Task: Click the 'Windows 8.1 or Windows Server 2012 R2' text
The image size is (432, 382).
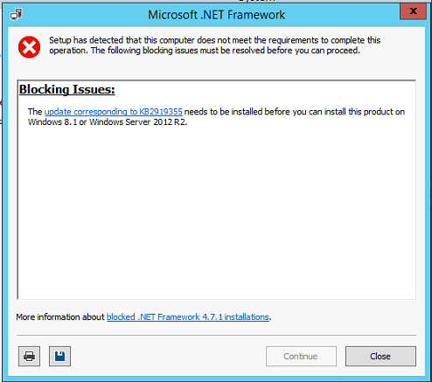Action: pos(108,122)
